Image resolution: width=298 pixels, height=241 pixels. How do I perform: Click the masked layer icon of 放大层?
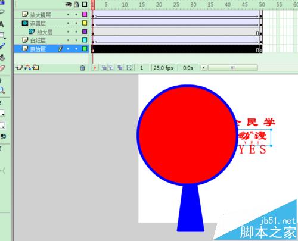pos(32,32)
